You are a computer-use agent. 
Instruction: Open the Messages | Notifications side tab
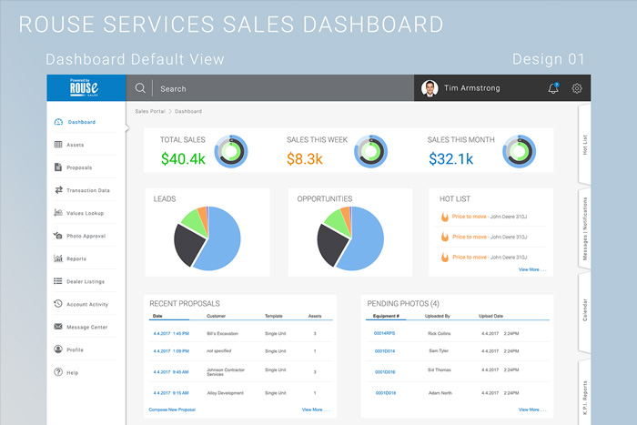(x=584, y=228)
